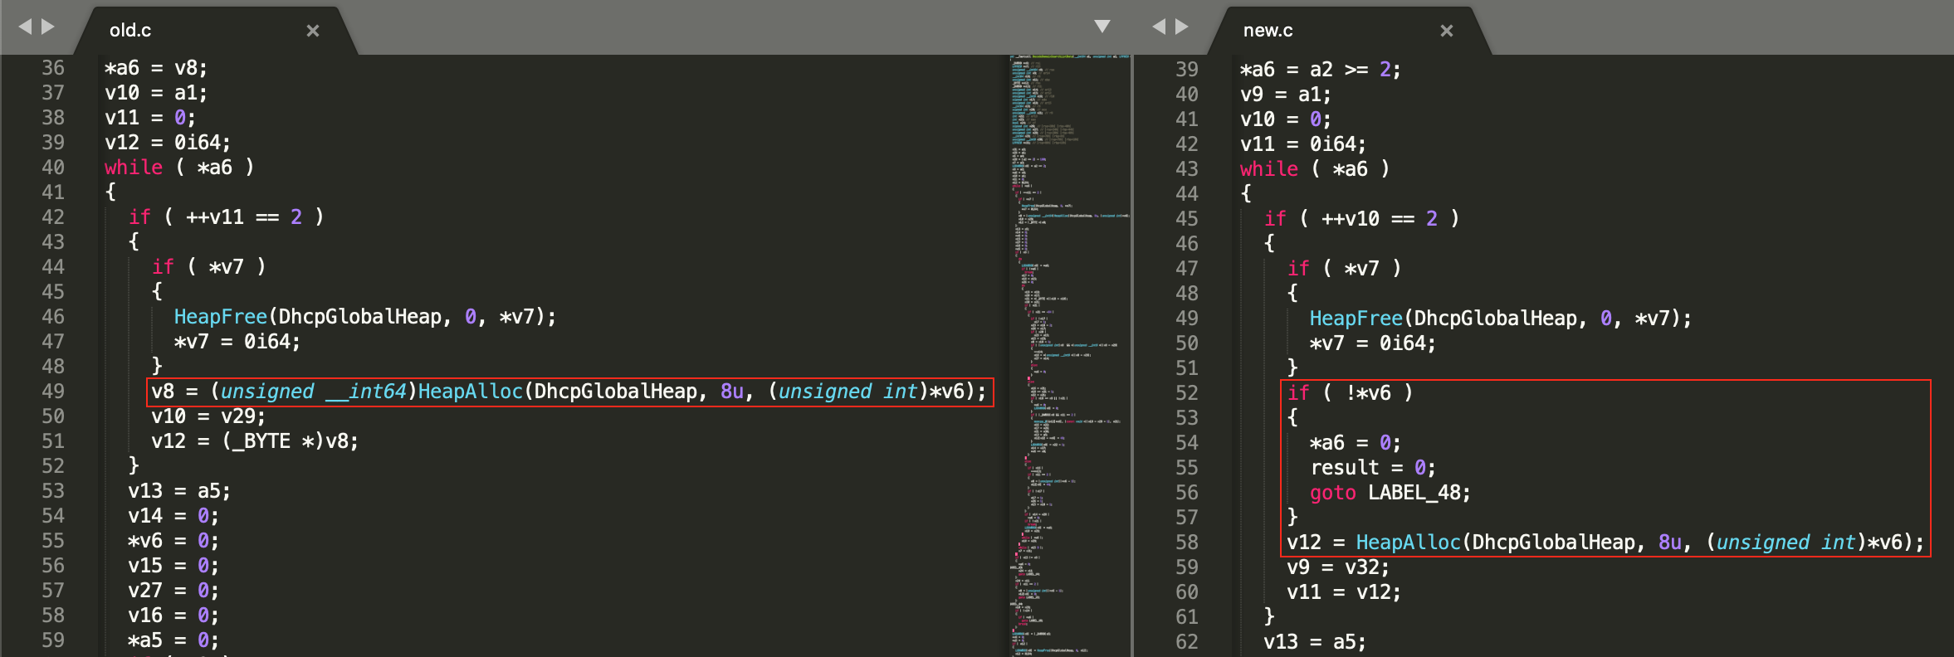Click the goto LABEL_48 statement in new.c

tap(1390, 493)
